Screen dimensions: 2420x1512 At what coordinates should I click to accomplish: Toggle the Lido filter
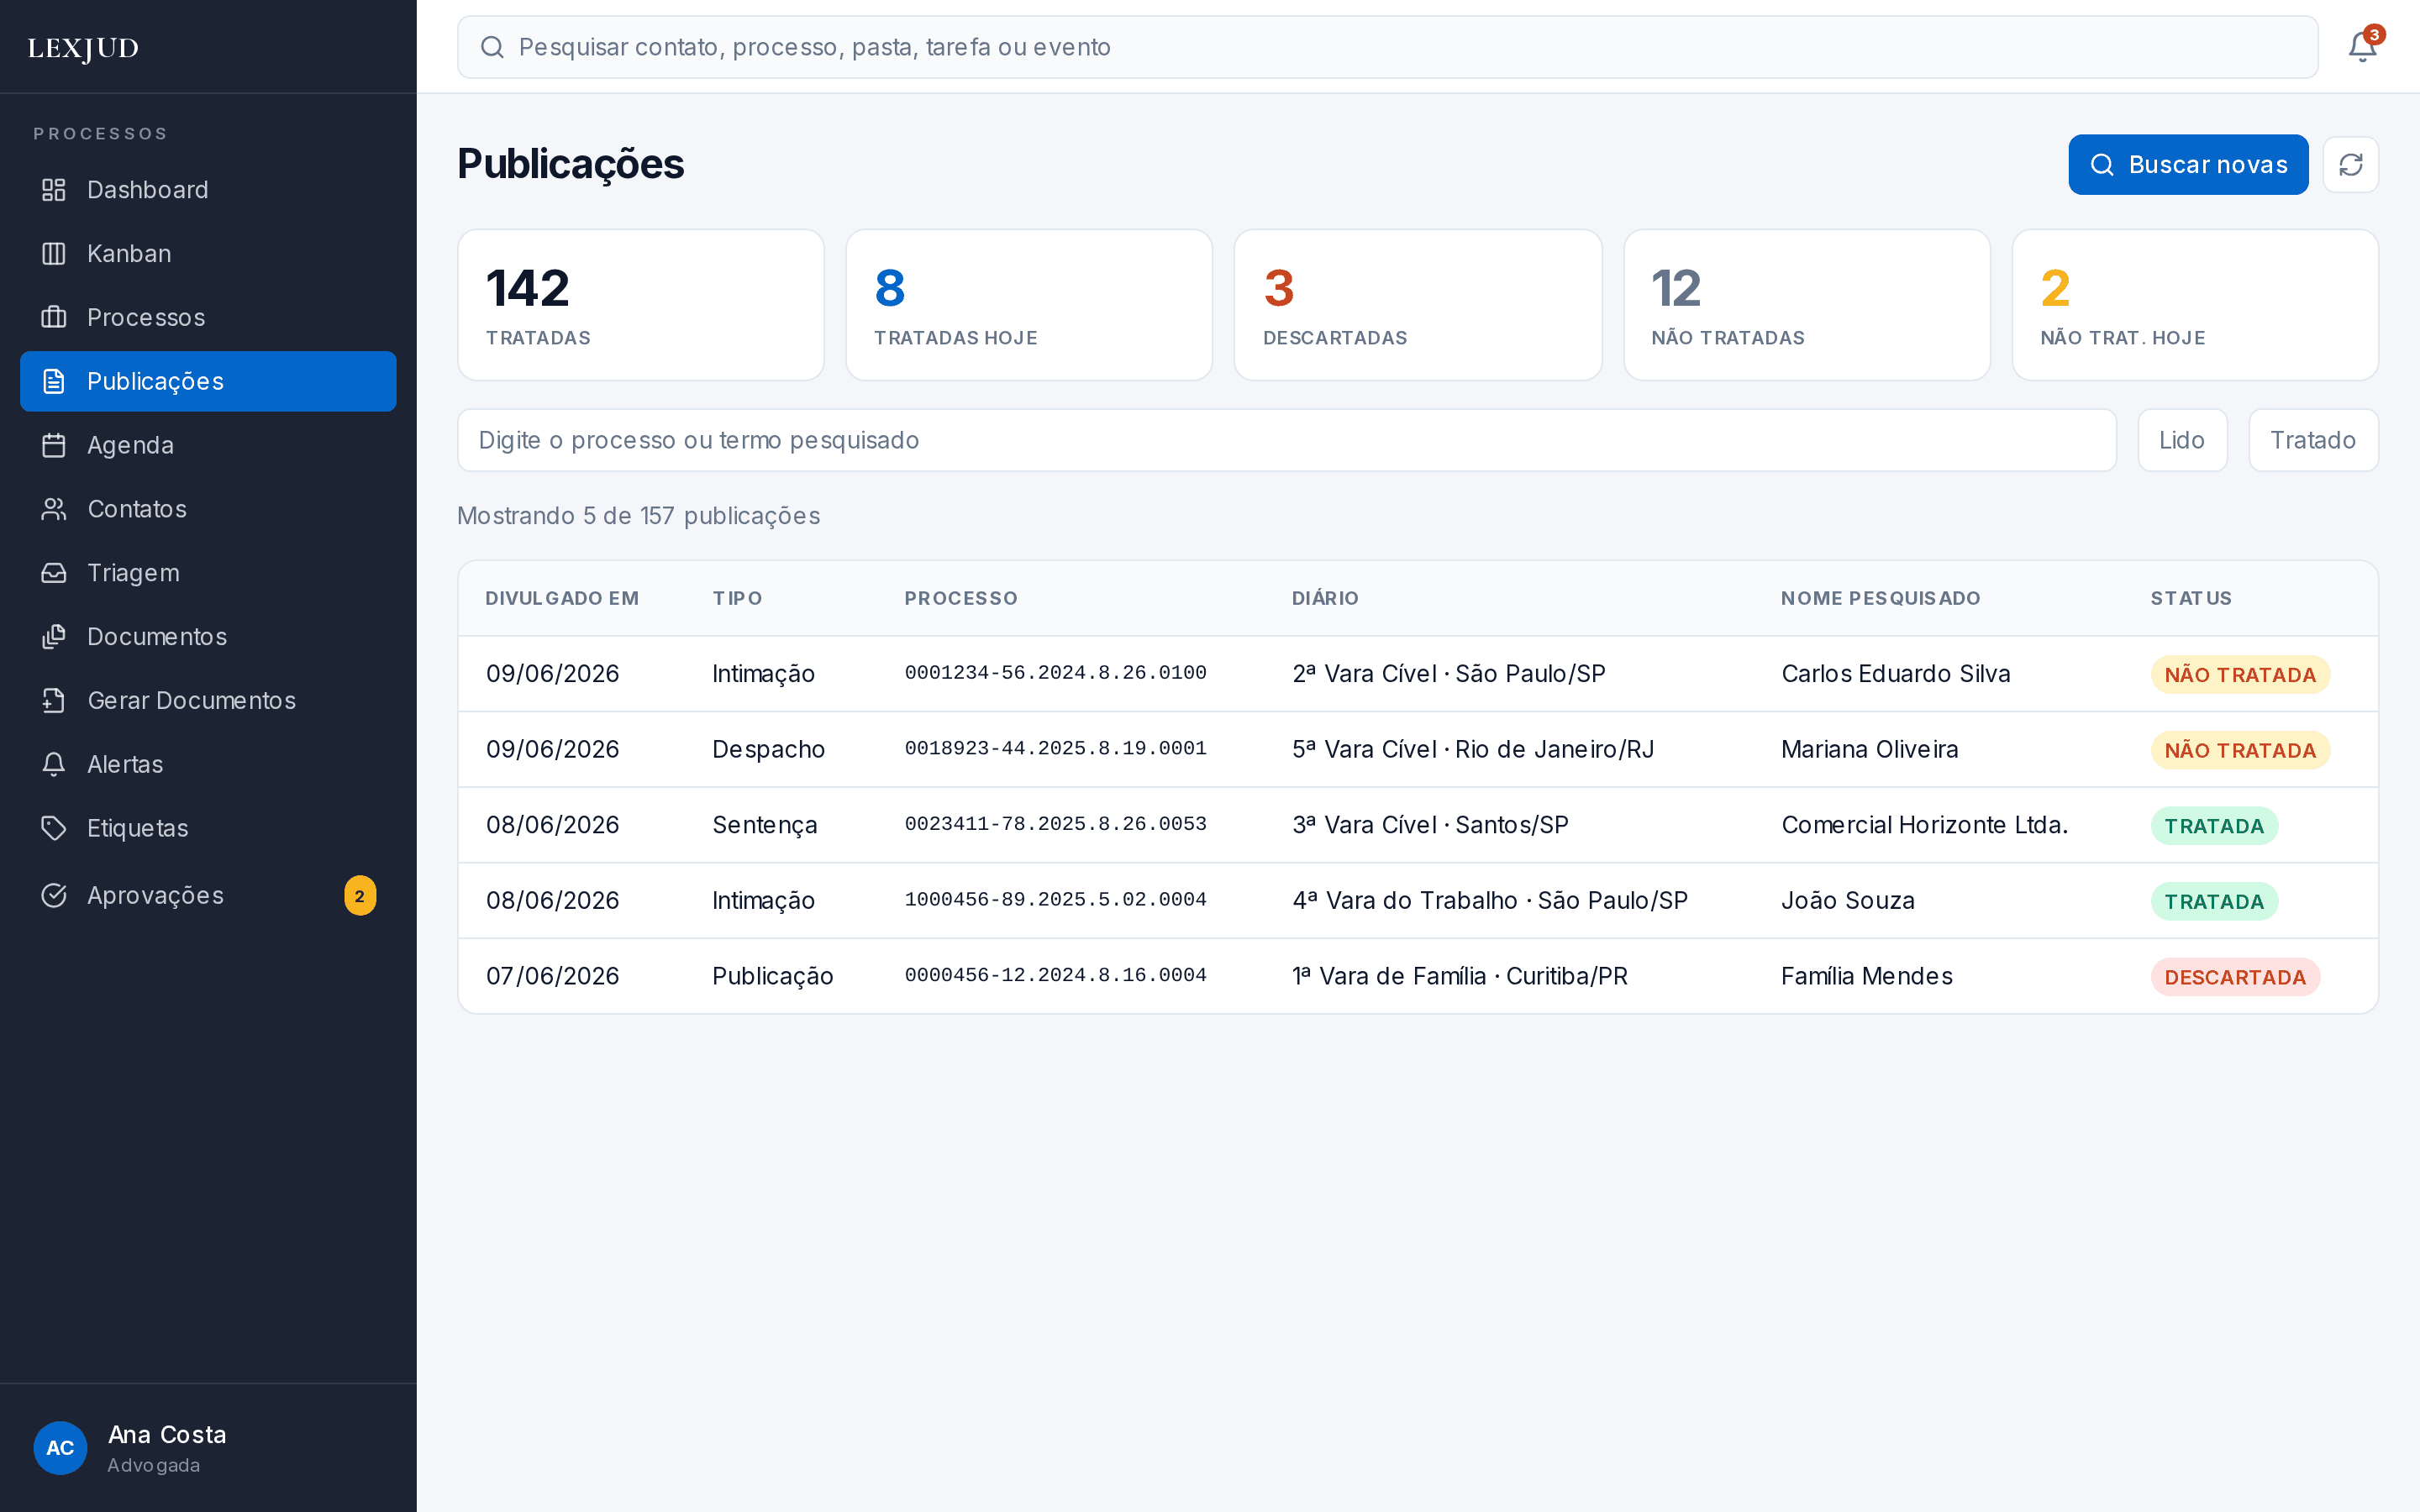[2182, 440]
